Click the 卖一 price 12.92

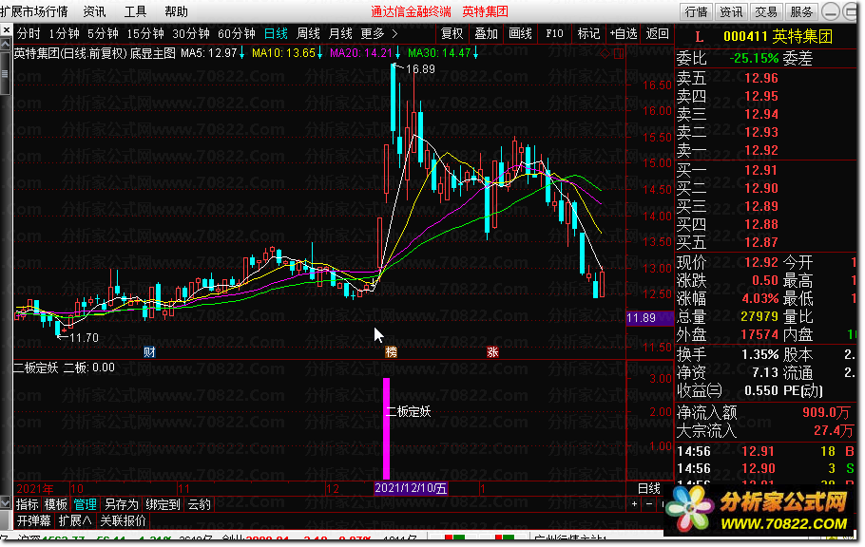tap(761, 150)
